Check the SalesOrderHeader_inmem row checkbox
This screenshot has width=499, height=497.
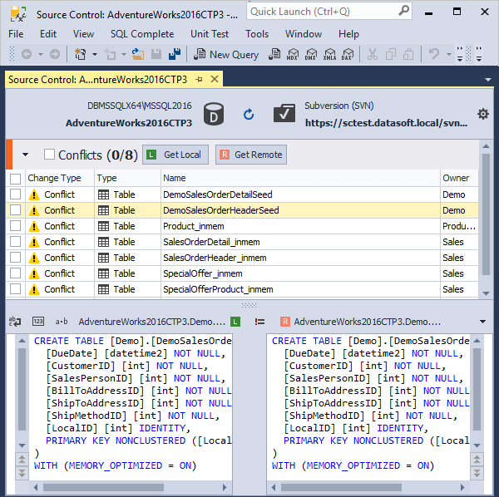tap(15, 258)
